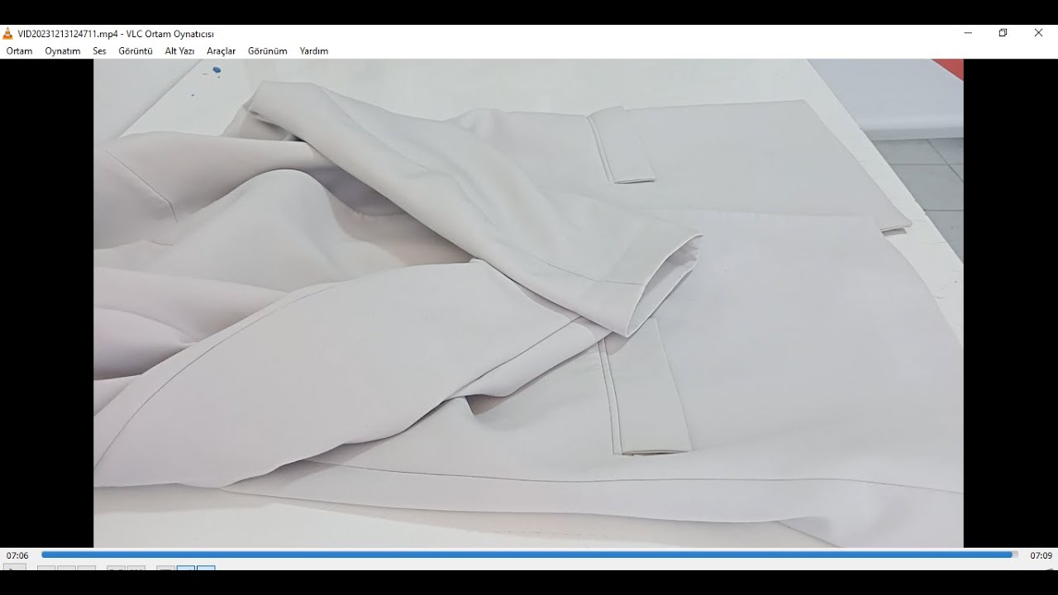Open the Araçlar menu
Viewport: 1058px width, 595px height.
pos(221,51)
